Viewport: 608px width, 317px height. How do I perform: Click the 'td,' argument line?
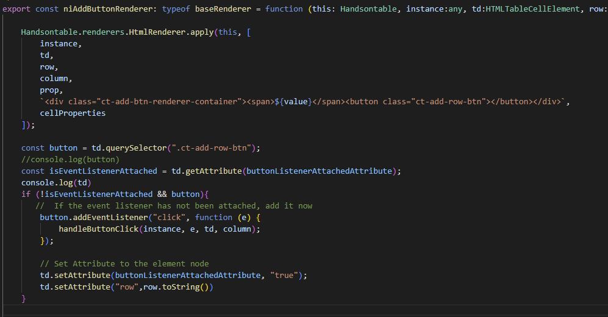pyautogui.click(x=46, y=55)
